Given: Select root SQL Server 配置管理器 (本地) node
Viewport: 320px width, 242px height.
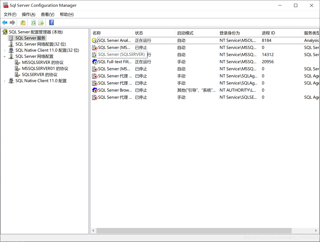Looking at the screenshot, I should (x=36, y=32).
